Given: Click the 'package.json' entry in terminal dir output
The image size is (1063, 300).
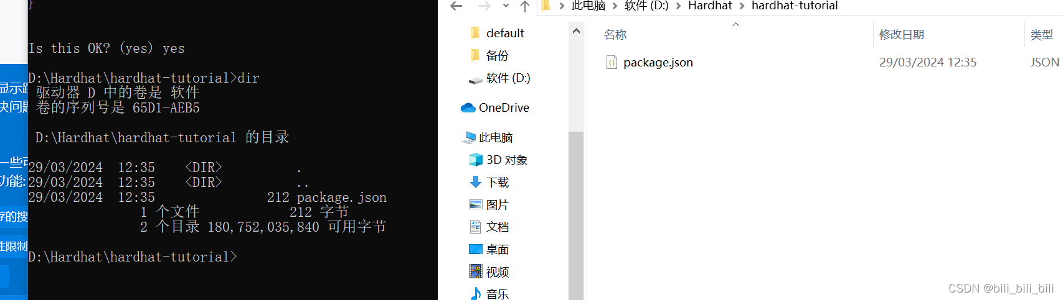Looking at the screenshot, I should point(342,198).
